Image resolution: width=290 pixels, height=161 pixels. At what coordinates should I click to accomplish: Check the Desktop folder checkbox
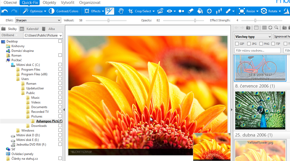click(60, 41)
